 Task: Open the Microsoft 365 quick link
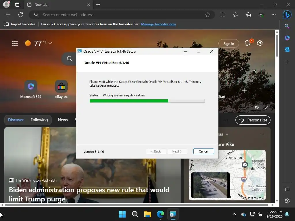click(31, 89)
